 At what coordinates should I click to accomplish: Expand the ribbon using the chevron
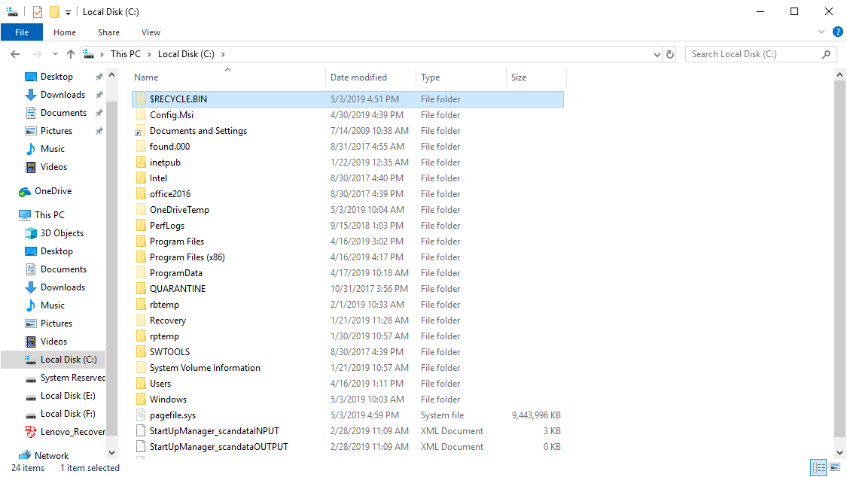point(821,32)
